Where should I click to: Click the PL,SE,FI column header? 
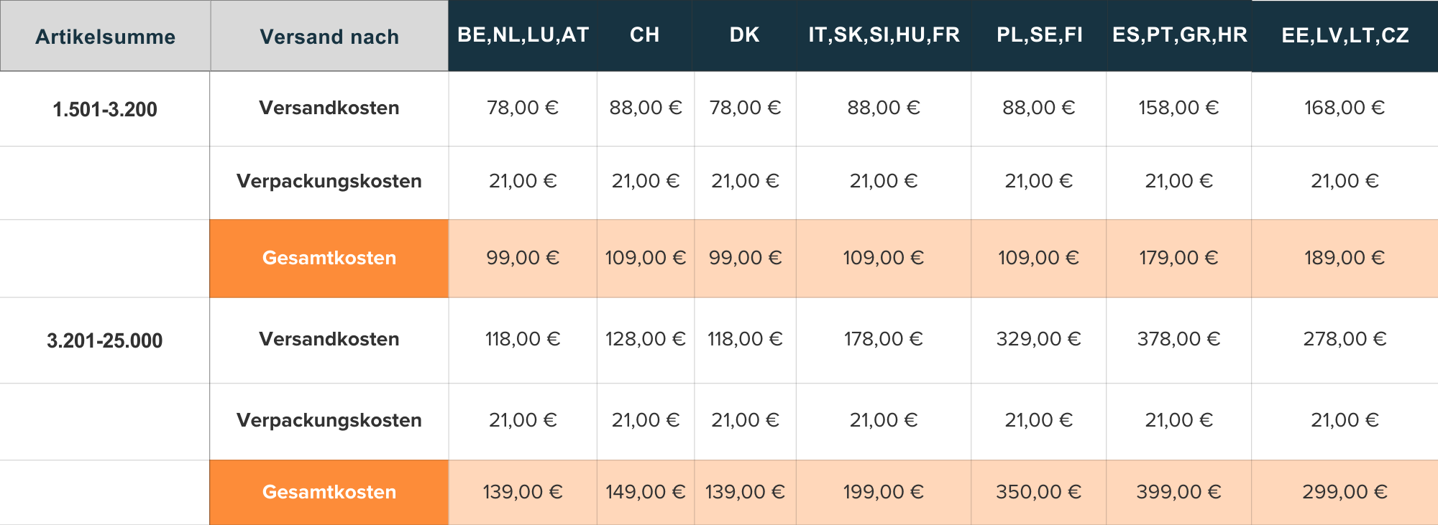coord(1039,35)
